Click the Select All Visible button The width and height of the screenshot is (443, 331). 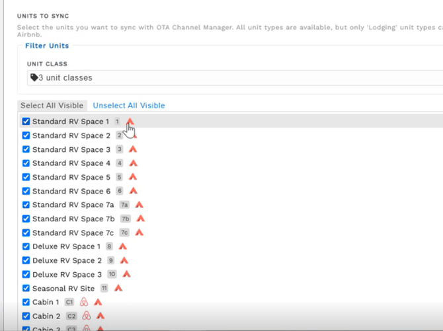click(52, 106)
